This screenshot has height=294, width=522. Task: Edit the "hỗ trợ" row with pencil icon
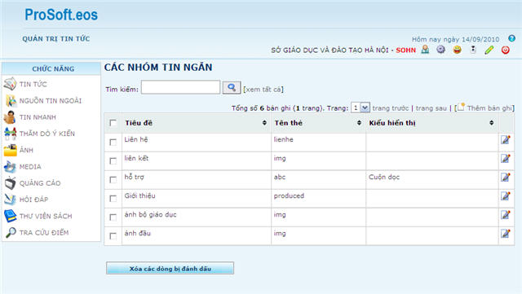tap(506, 178)
